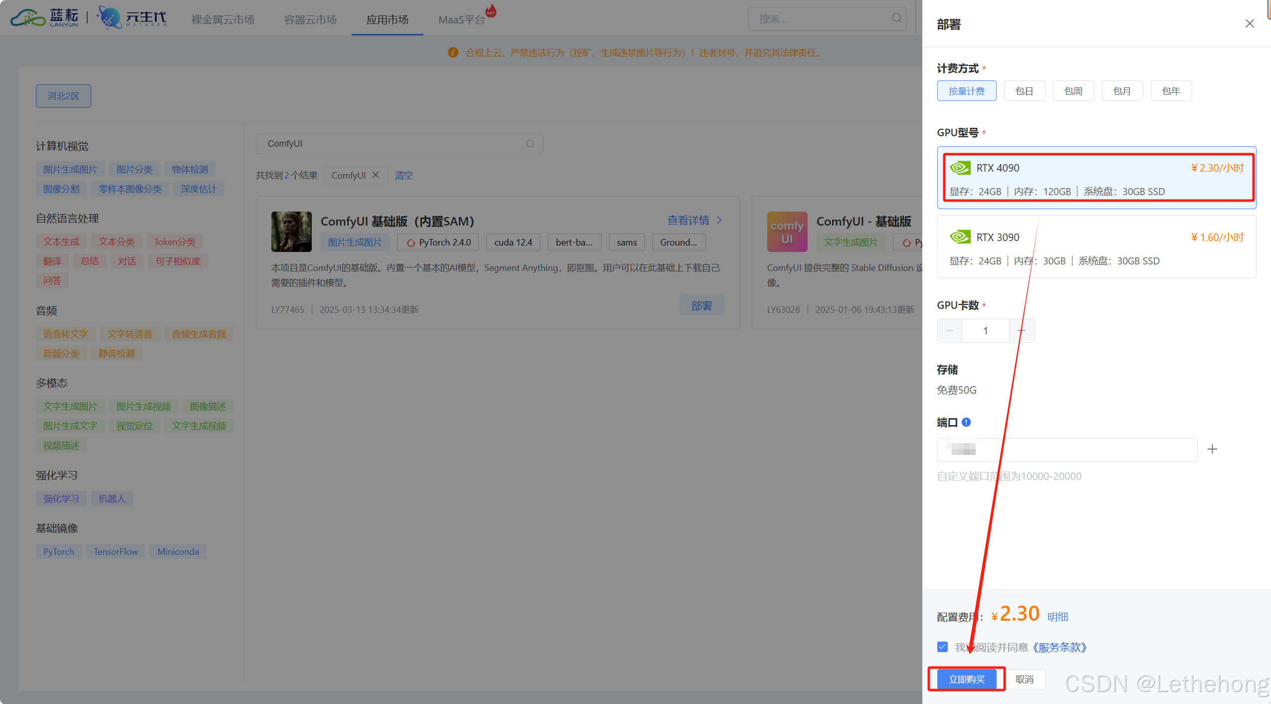
Task: Open ComfyUI 基础版 SAM thumbnail image
Action: [291, 232]
